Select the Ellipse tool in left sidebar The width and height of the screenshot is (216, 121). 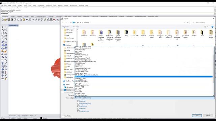pos(6,33)
